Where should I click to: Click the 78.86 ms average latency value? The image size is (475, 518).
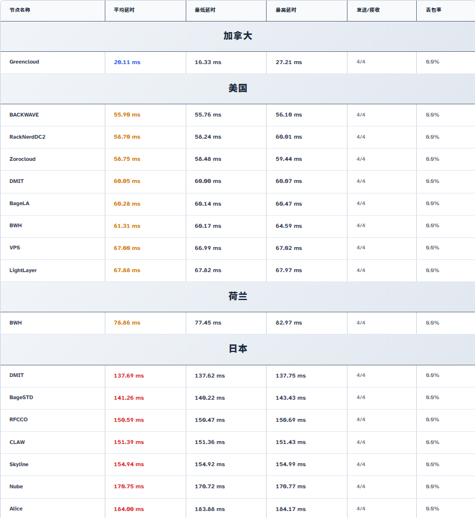coord(127,323)
